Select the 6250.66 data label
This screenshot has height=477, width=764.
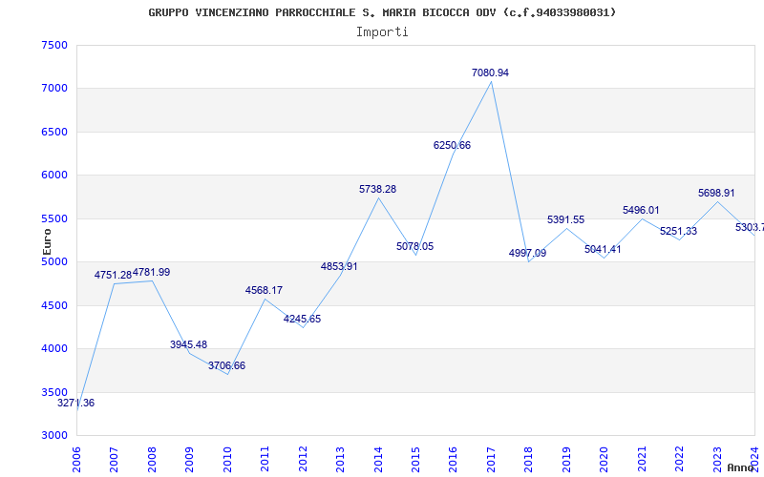[x=452, y=146]
